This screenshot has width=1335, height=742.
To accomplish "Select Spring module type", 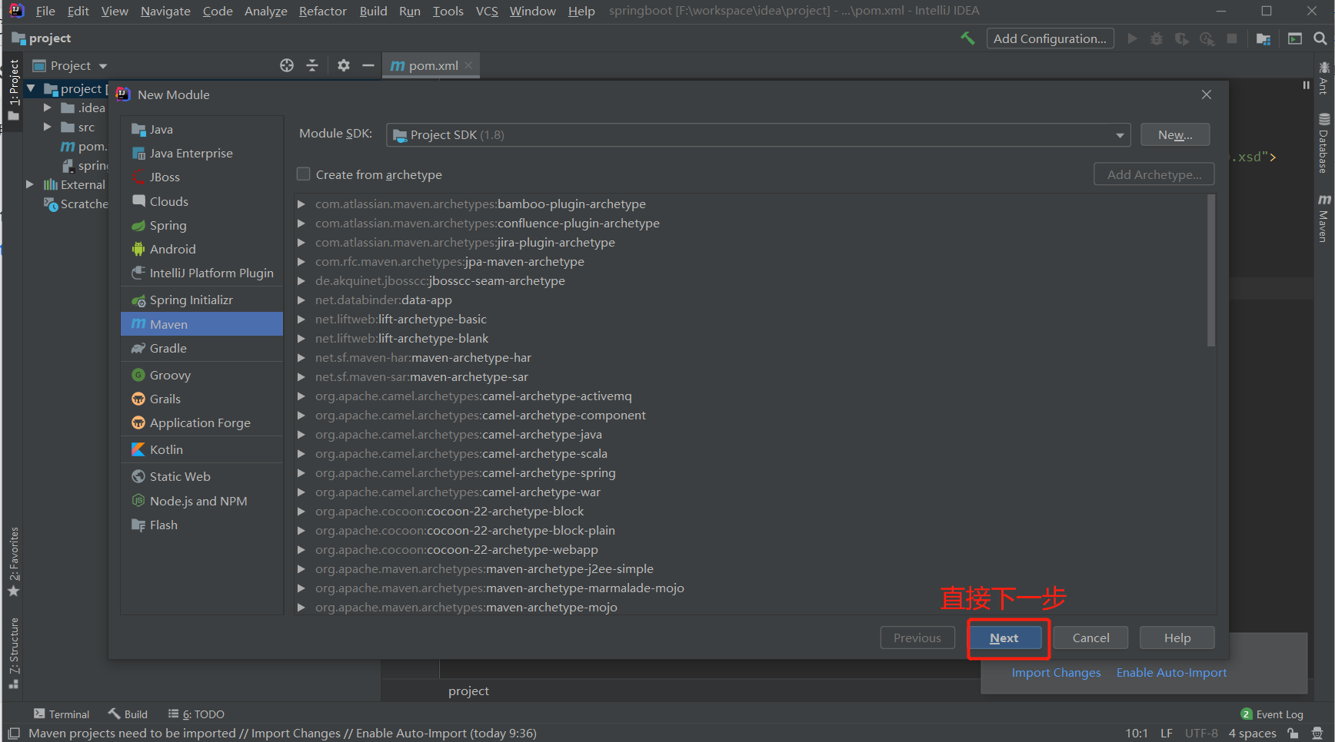I will click(201, 225).
